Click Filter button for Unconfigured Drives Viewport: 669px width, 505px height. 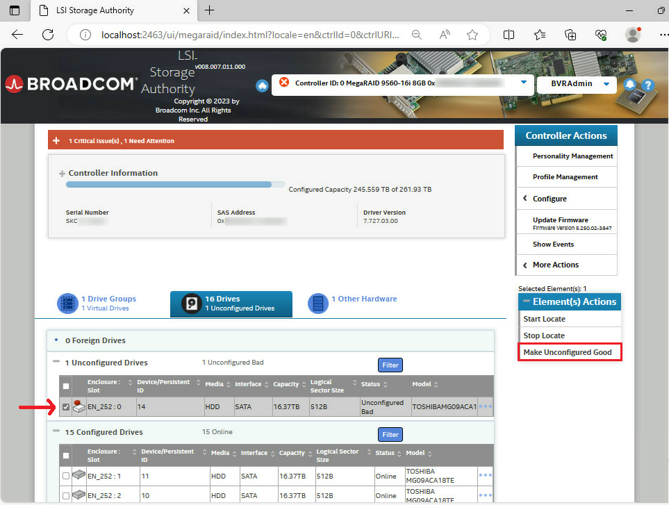click(x=390, y=365)
